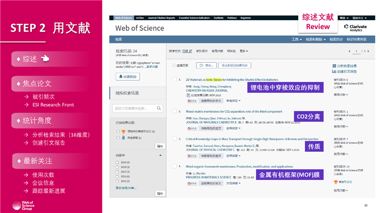The width and height of the screenshot is (380, 213).
Task: Open full text from publisher for result 1
Action: coord(211,101)
